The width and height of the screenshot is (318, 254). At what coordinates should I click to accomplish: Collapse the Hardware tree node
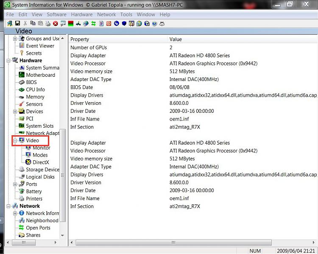(8, 61)
